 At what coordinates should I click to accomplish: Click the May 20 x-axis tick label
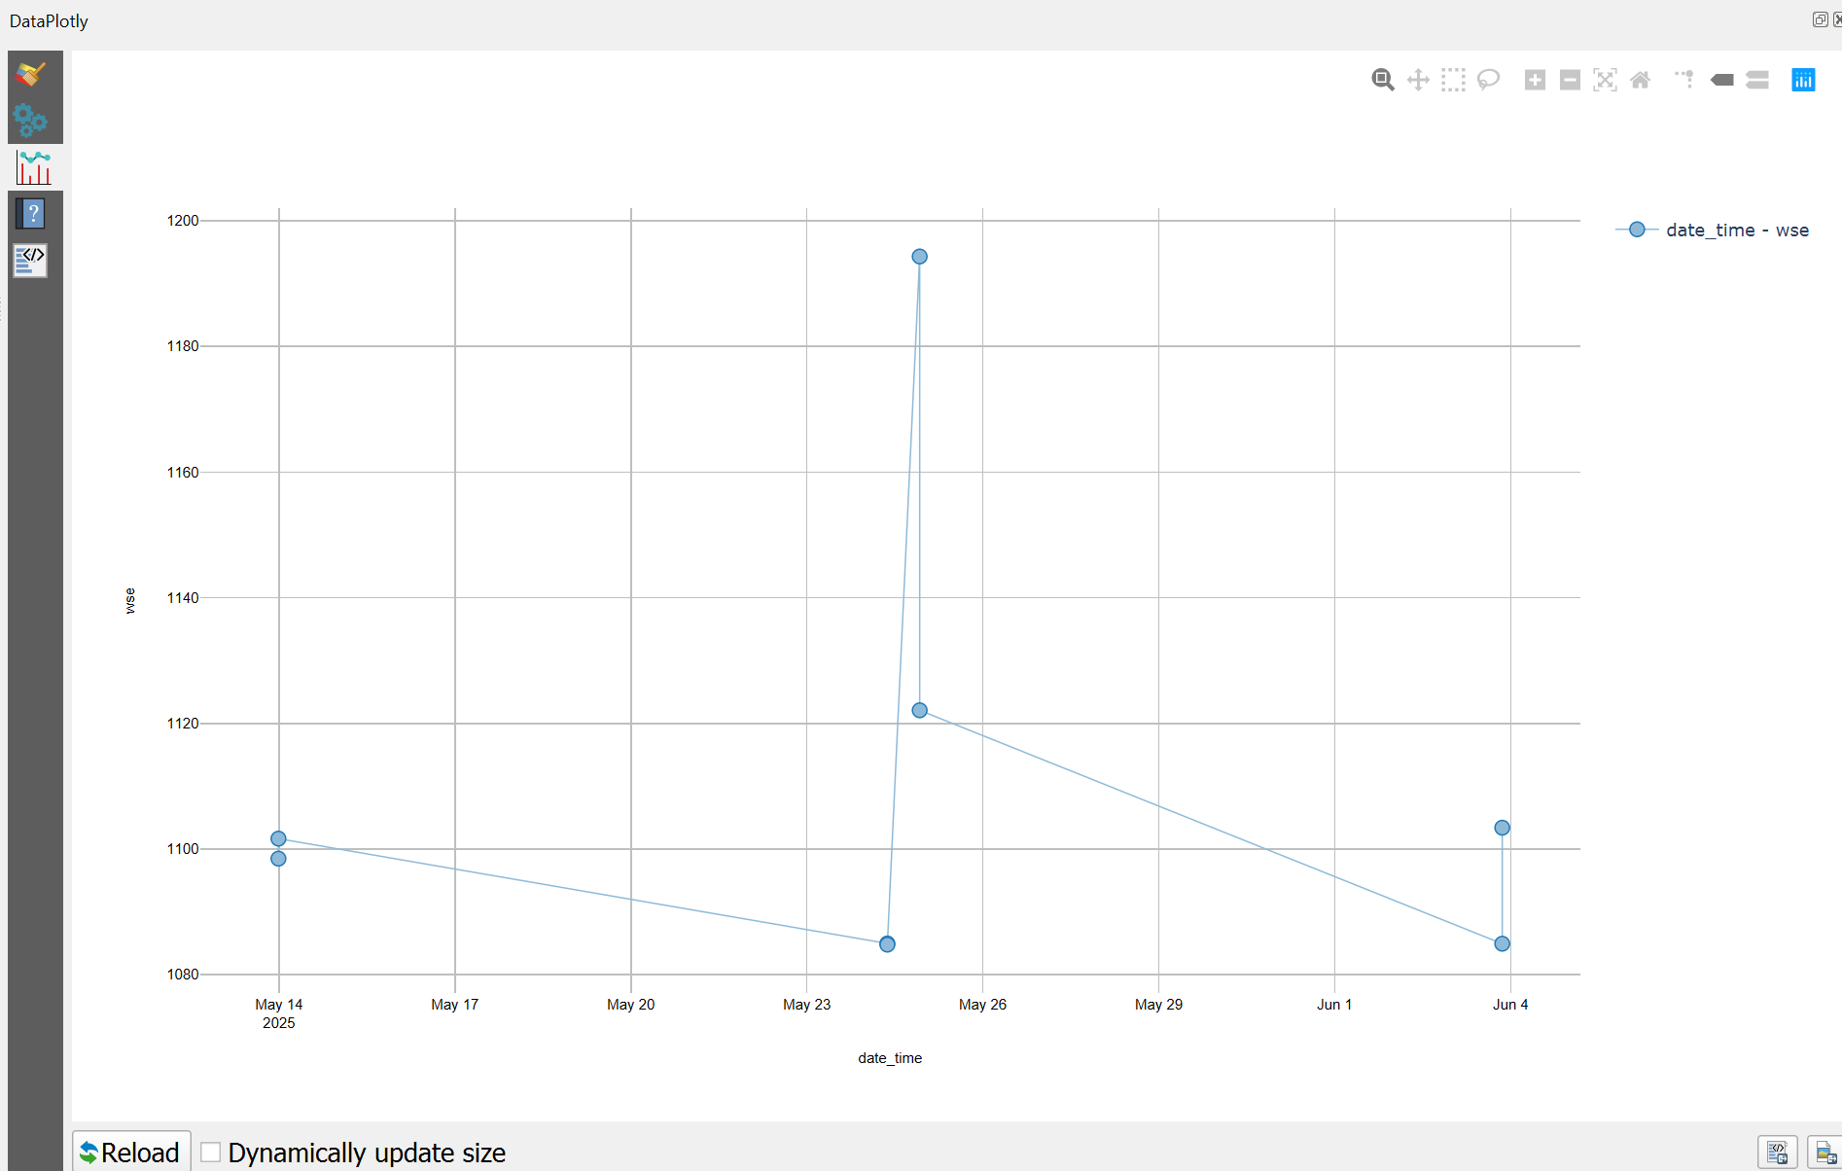[631, 1005]
